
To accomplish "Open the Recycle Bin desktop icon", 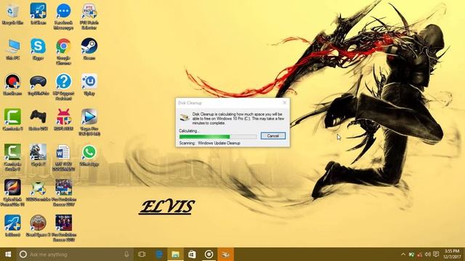I will click(12, 14).
